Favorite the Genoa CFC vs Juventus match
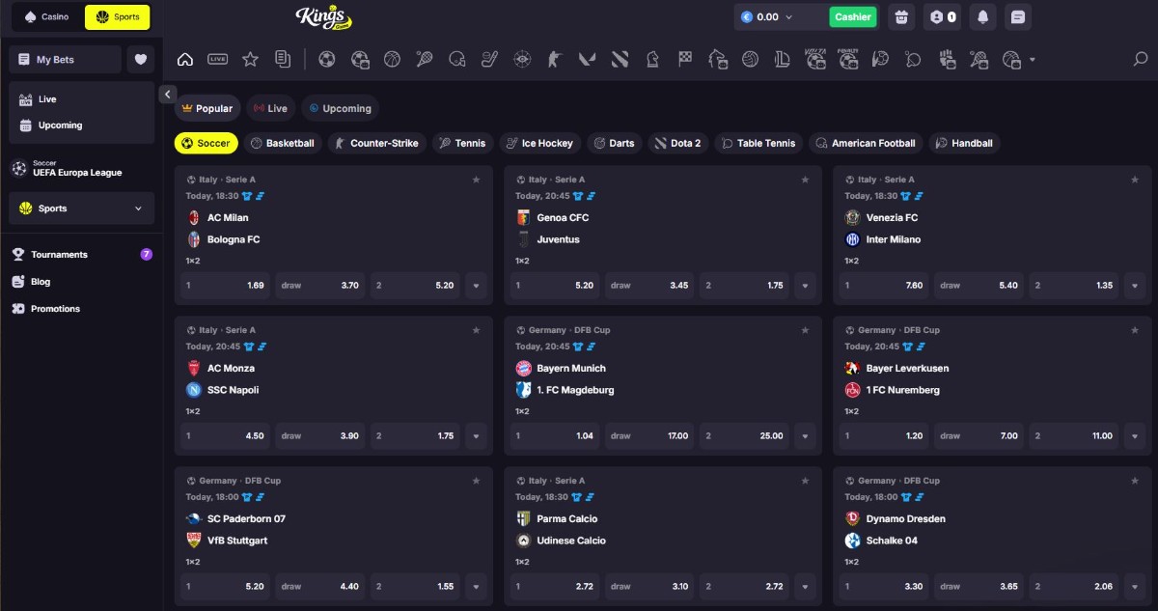The width and height of the screenshot is (1158, 611). 806,180
